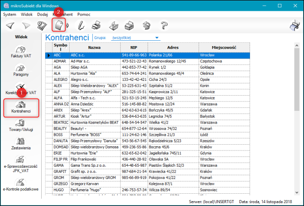The height and width of the screenshot is (206, 304).
Task: Open the Faktury VAT view
Action: pos(21,51)
